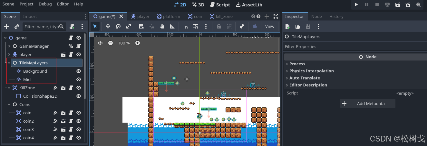The width and height of the screenshot is (427, 146).
Task: Click the attach script icon in Scene dock
Action: click(x=72, y=27)
